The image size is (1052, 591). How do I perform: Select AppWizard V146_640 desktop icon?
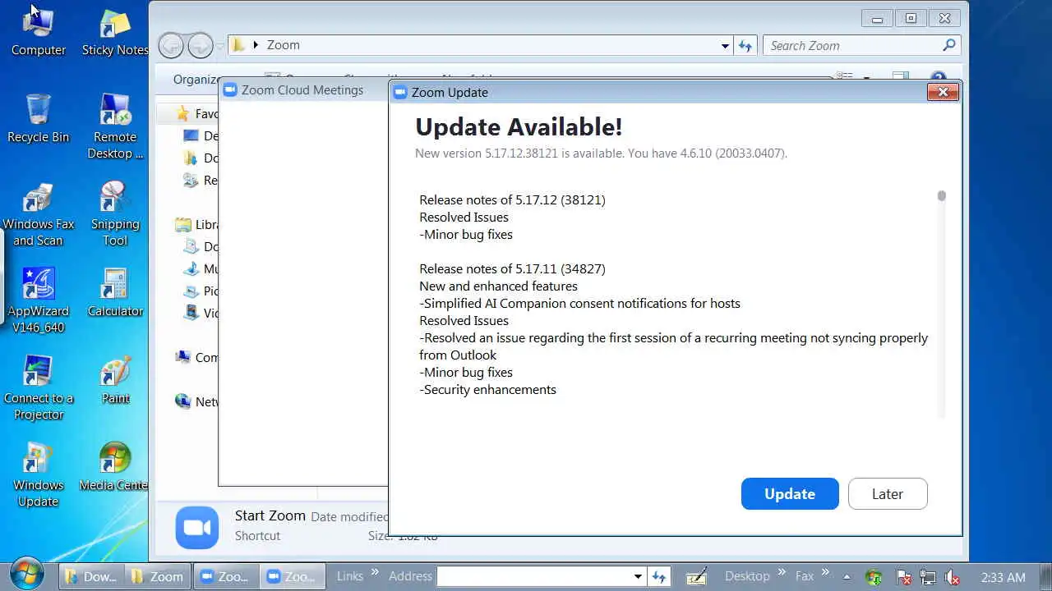click(x=38, y=300)
